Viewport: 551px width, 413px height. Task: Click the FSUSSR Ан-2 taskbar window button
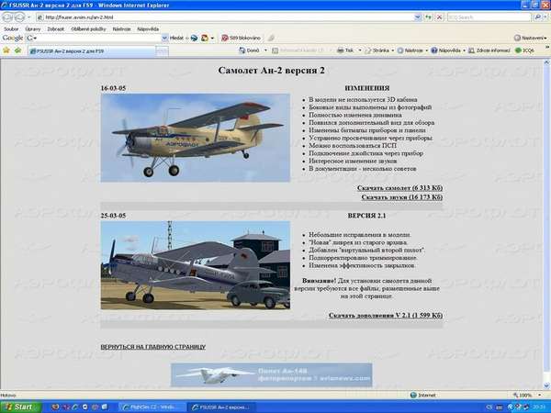(x=220, y=407)
